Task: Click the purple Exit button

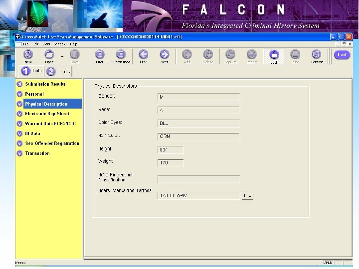Action: (342, 55)
